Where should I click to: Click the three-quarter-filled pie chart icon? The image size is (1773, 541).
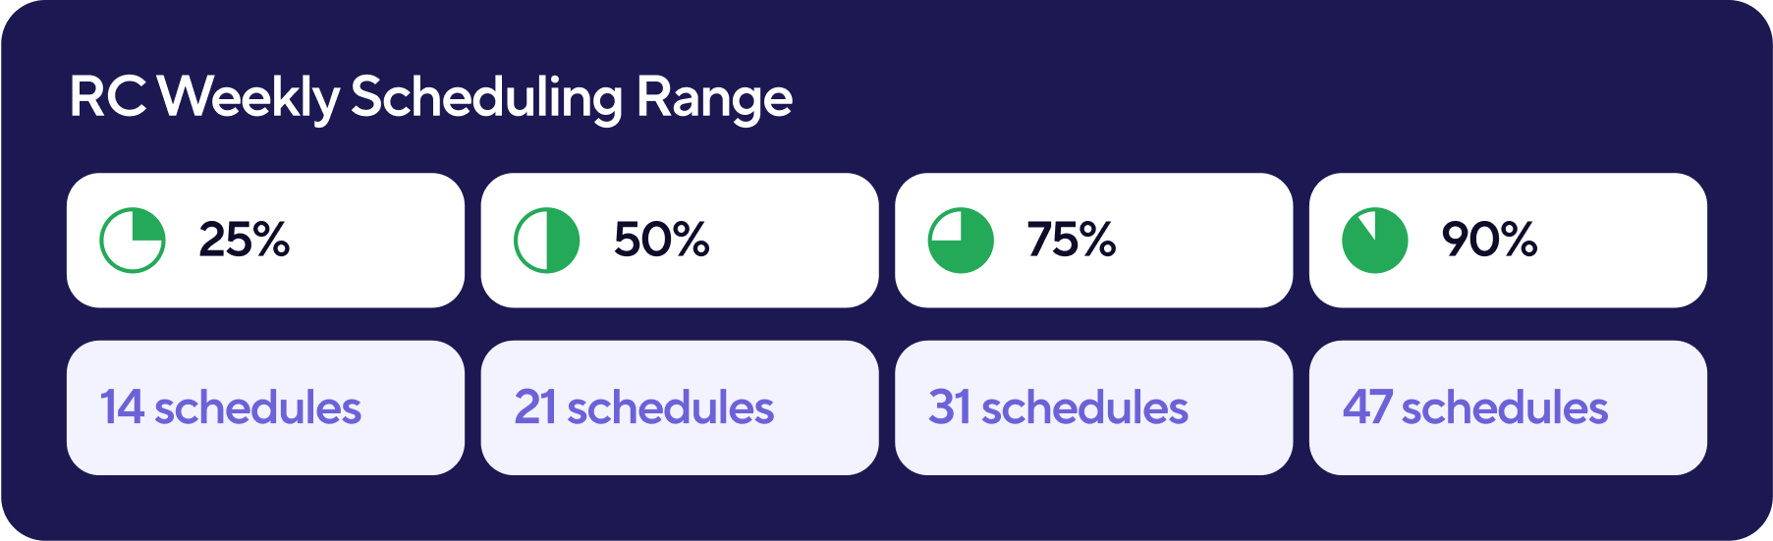(x=962, y=241)
